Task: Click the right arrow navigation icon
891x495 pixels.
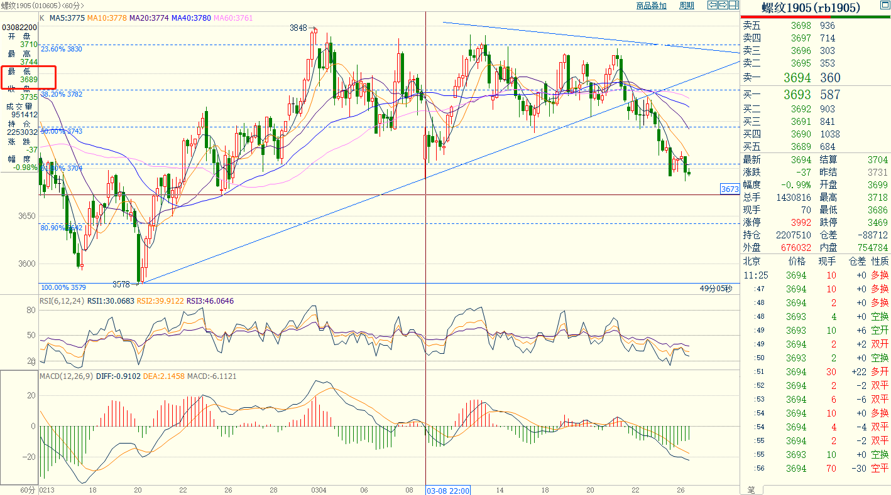Action: pos(723,6)
